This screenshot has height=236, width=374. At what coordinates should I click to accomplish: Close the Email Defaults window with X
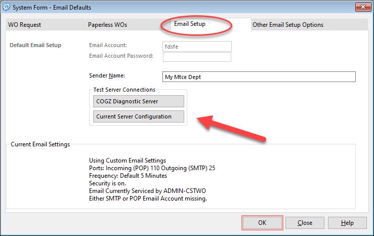363,7
